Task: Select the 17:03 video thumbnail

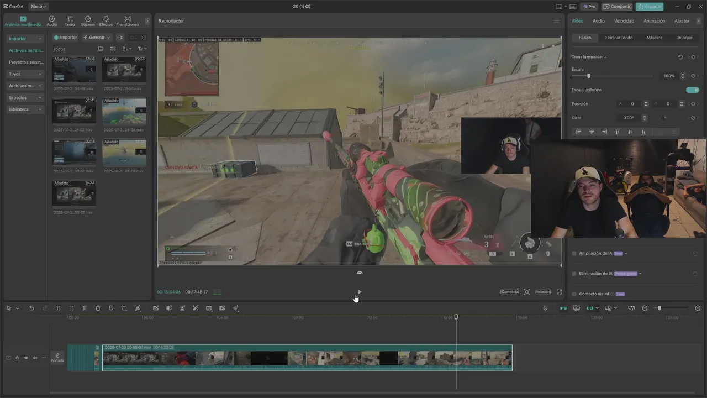Action: point(74,69)
